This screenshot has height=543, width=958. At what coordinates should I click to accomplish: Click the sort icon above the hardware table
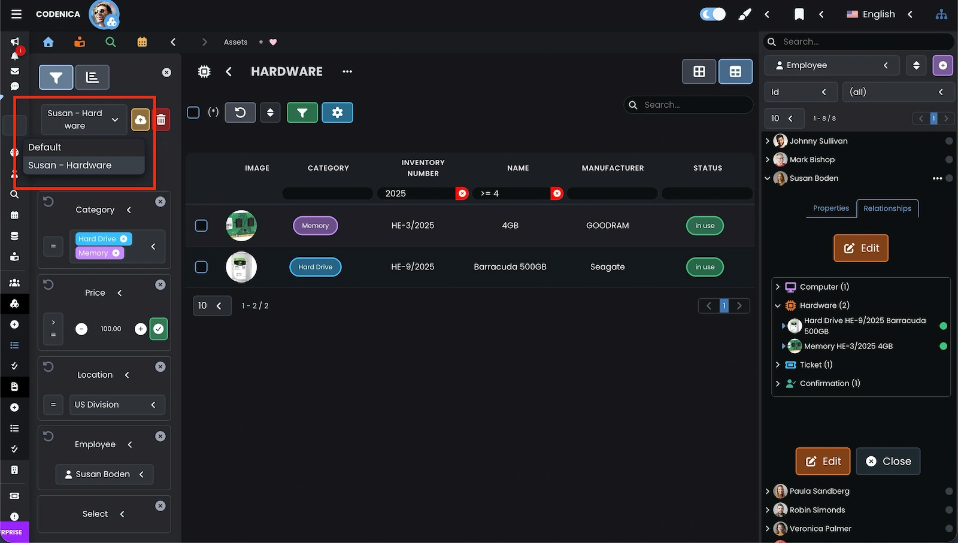click(x=270, y=113)
